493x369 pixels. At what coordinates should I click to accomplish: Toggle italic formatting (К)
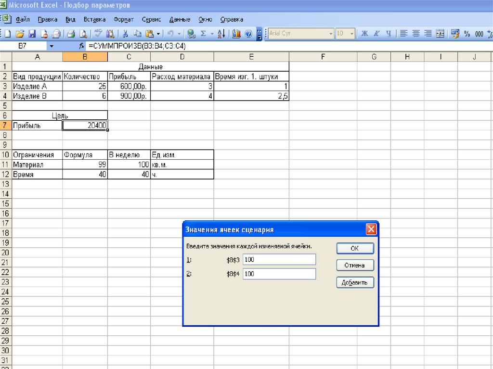[376, 34]
